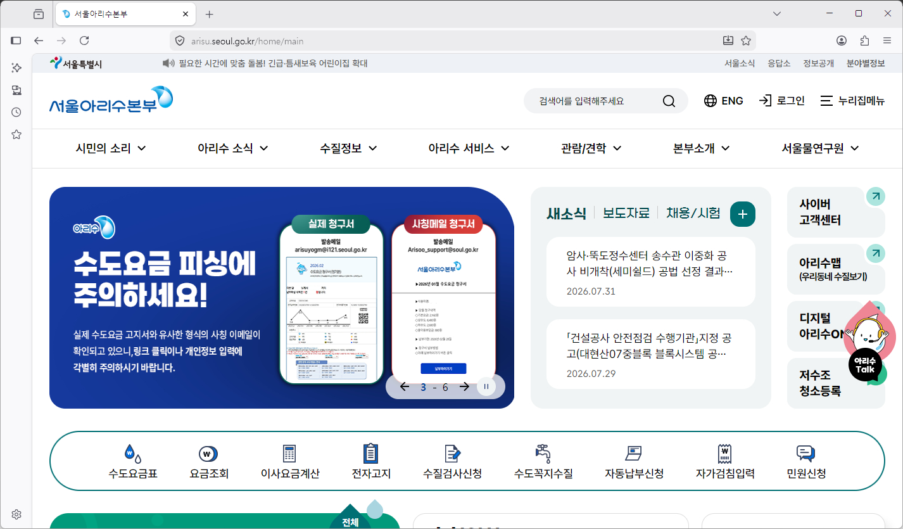Select the 채용/시험 tab
Viewport: 903px width, 529px height.
tap(693, 214)
